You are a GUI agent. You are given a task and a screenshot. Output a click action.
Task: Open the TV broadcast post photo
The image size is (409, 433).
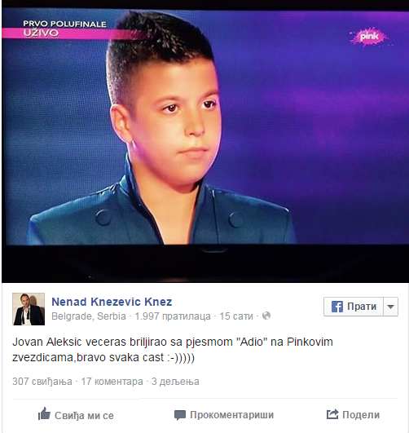pyautogui.click(x=204, y=141)
